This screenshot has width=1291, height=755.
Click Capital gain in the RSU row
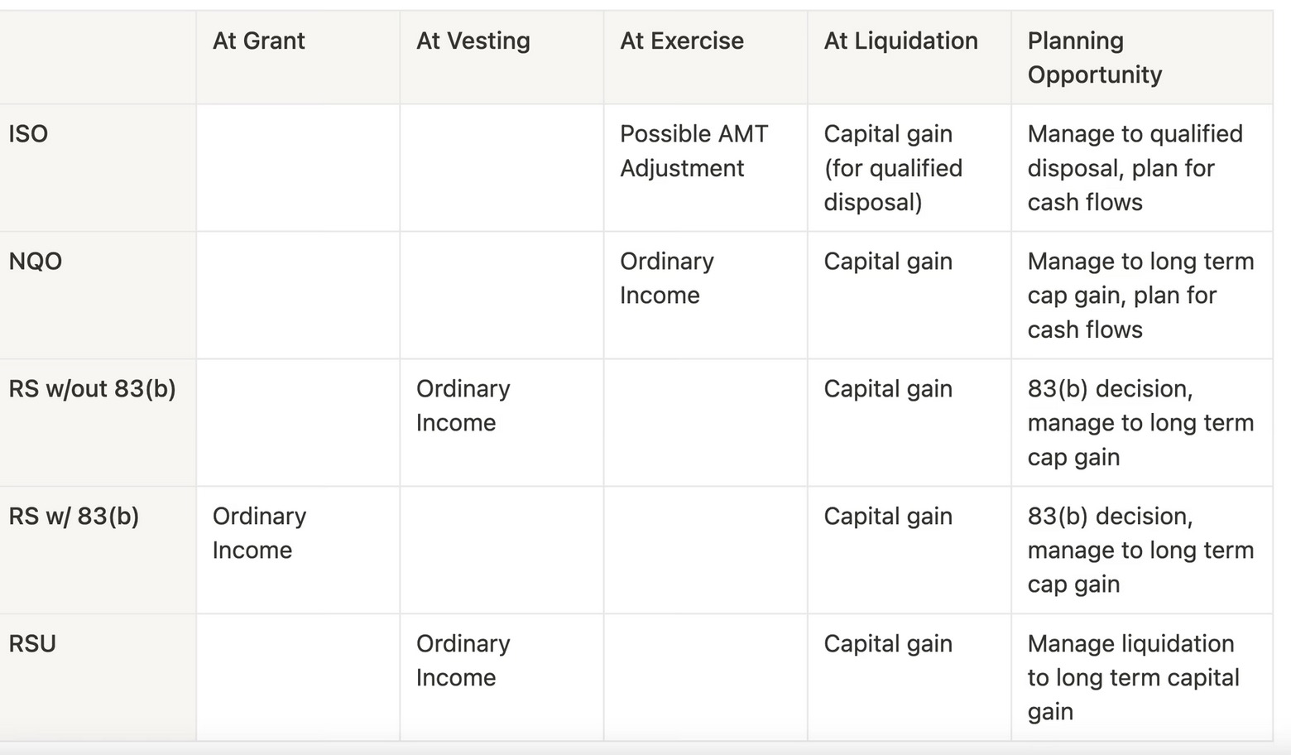click(x=887, y=644)
